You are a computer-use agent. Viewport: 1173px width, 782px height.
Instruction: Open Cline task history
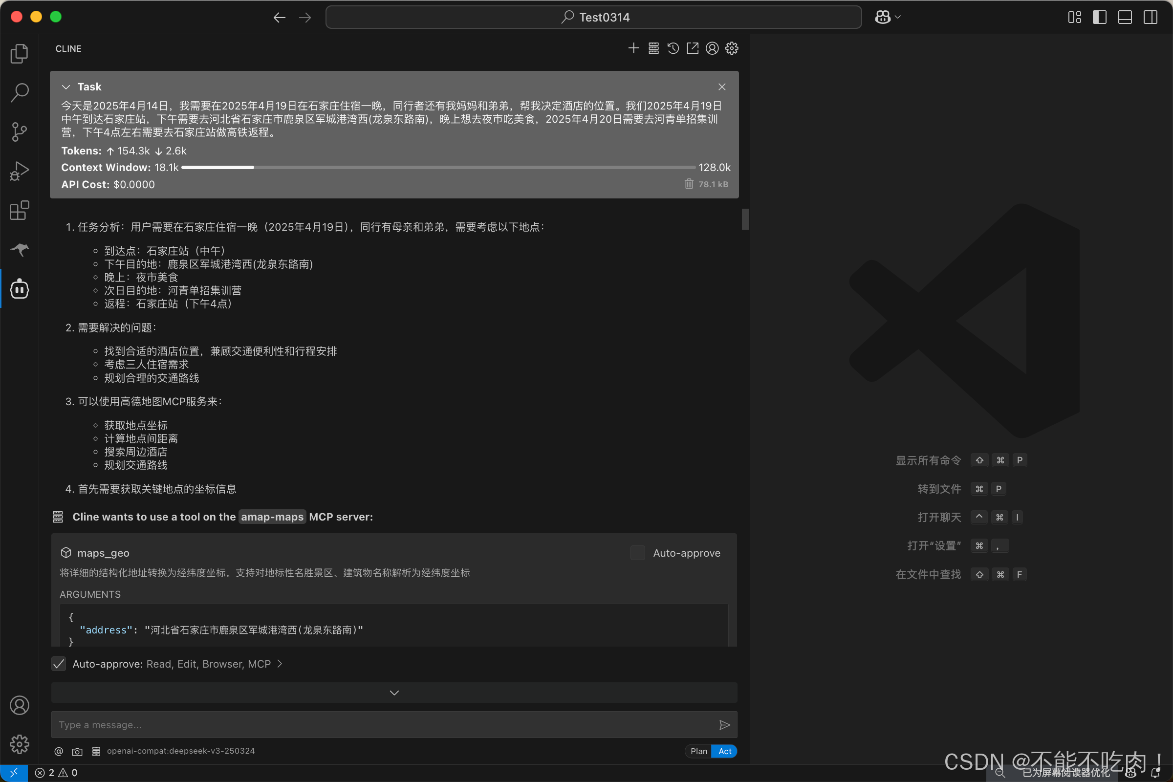(673, 48)
